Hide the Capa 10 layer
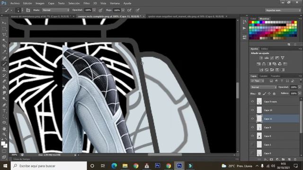 tap(252, 110)
